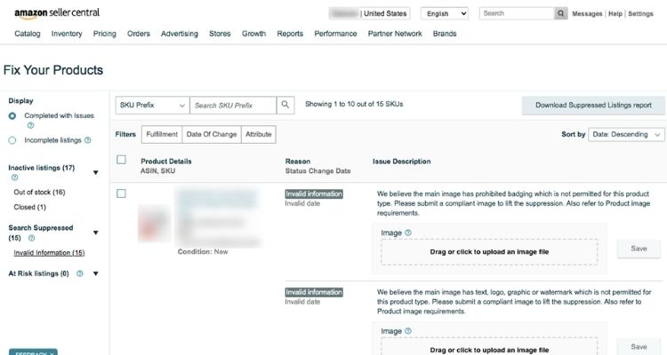Click the Reason column header

point(298,162)
